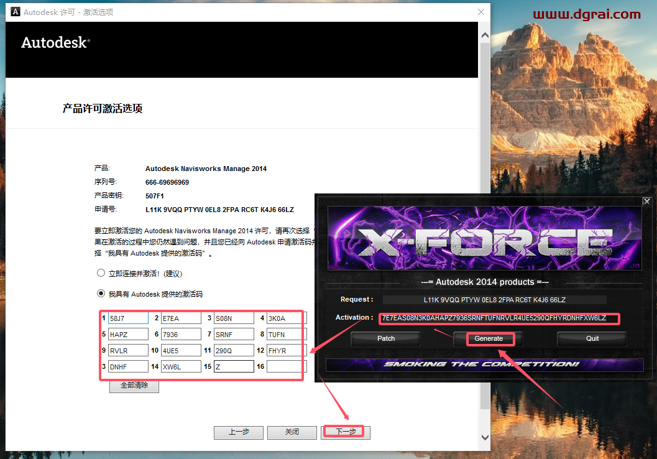Viewport: 657px width, 459px height.
Task: Click the 上一步 previous step button
Action: [x=239, y=432]
